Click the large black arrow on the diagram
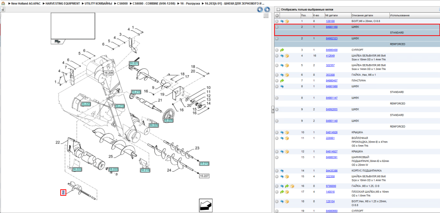 (206, 205)
